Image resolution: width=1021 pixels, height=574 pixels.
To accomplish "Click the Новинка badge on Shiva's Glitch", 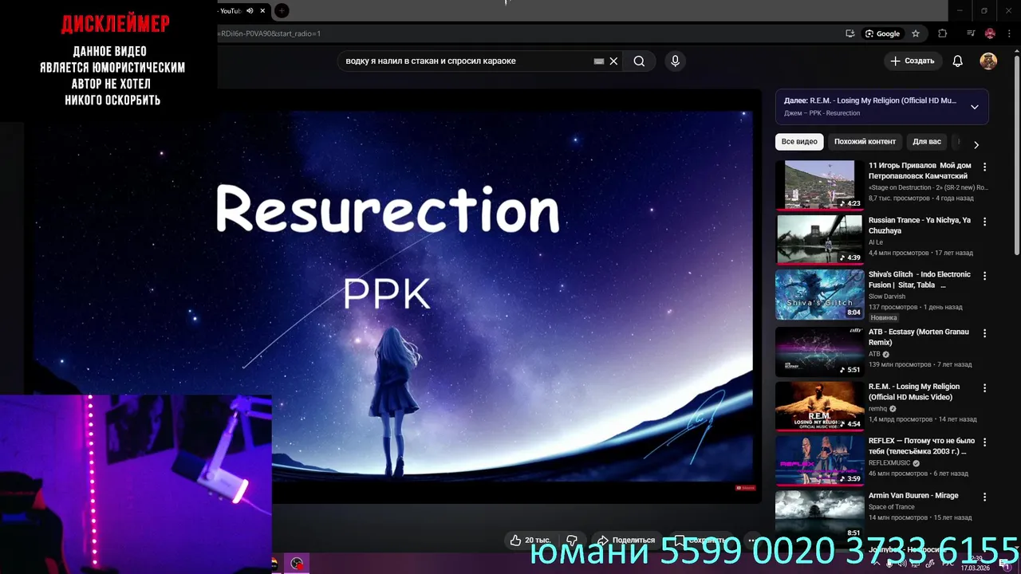I will point(884,317).
